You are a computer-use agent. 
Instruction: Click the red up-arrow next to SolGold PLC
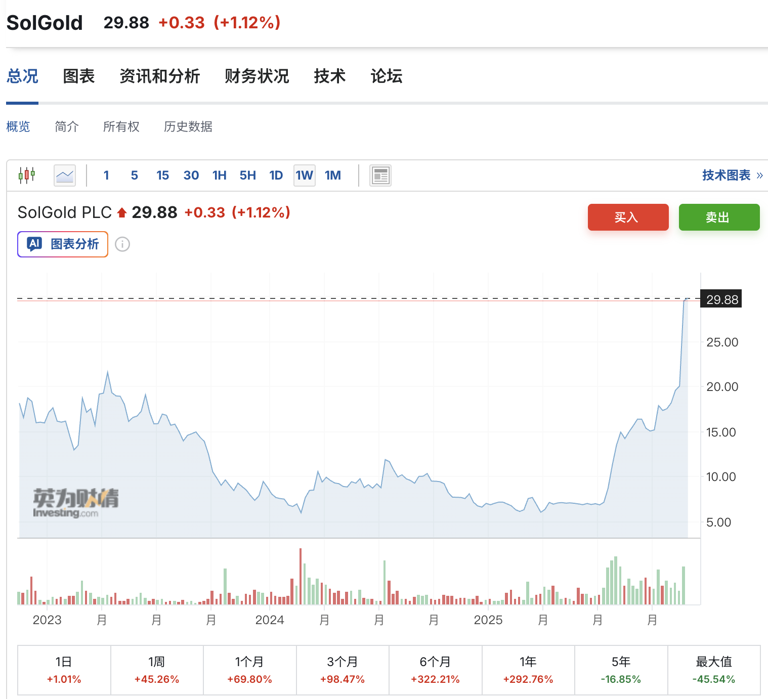tap(121, 213)
